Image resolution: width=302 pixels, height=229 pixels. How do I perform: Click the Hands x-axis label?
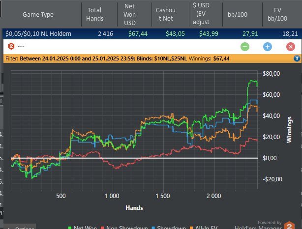(x=134, y=208)
